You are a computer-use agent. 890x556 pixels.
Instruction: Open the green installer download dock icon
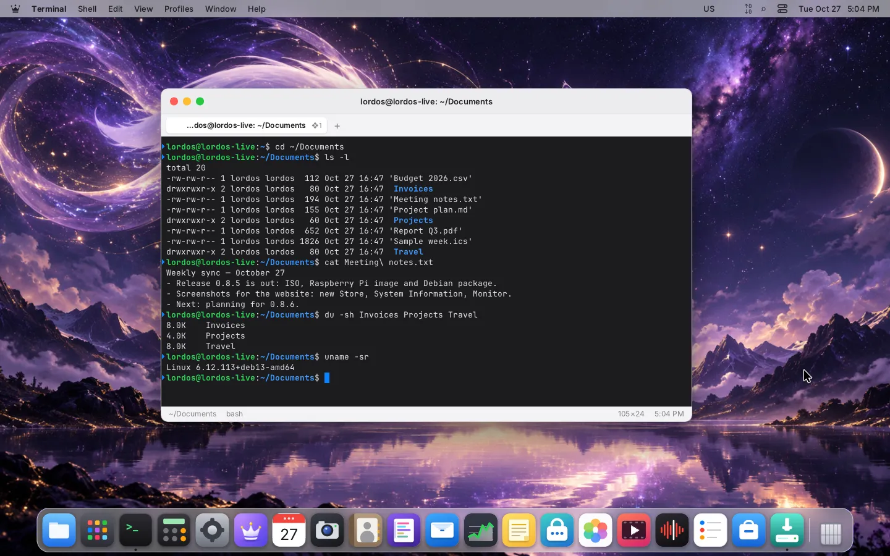pyautogui.click(x=787, y=530)
